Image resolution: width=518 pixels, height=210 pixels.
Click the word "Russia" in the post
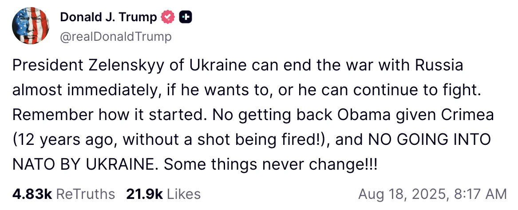point(439,65)
